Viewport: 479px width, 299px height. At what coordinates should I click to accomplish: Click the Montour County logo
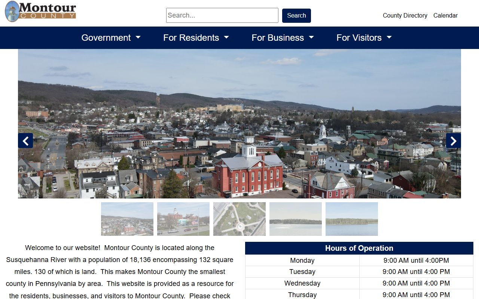(x=40, y=11)
